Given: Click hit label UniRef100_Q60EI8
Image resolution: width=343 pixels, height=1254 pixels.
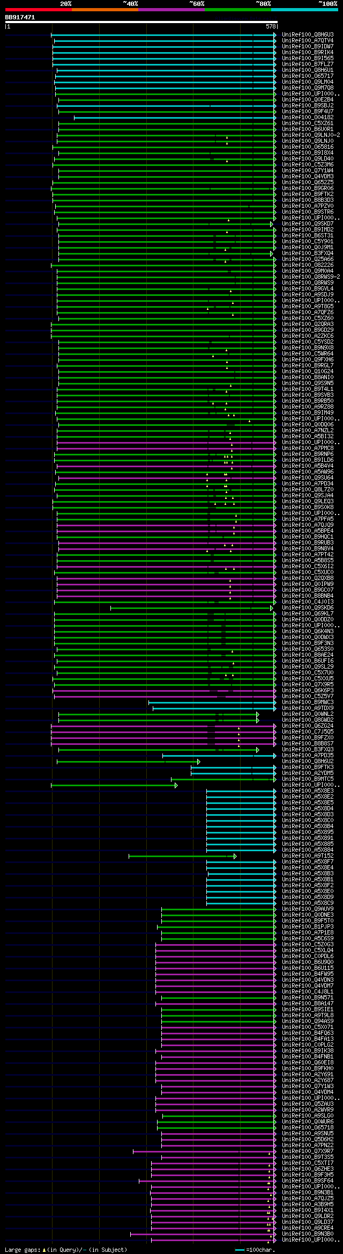Looking at the screenshot, I should point(308,1062).
